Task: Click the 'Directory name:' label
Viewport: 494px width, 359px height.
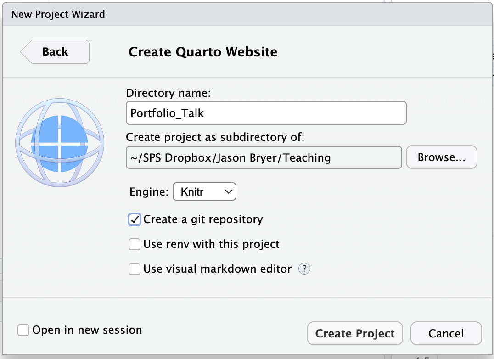Action: click(168, 93)
